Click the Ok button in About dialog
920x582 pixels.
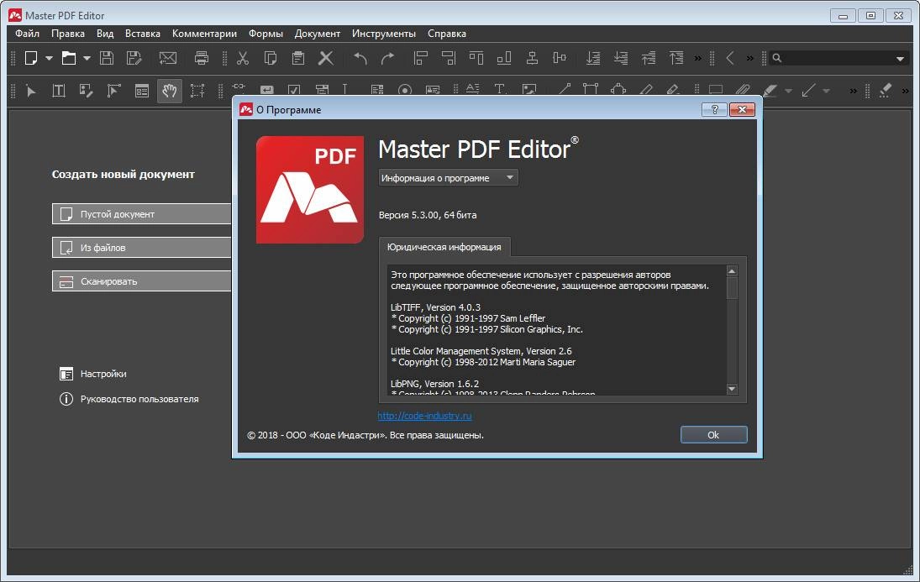pos(713,435)
